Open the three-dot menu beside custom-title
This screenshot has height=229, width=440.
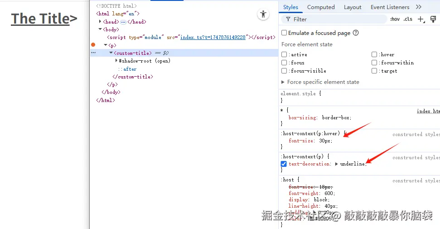(x=93, y=53)
